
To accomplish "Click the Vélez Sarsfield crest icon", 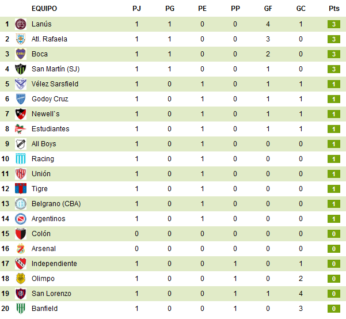I will click(21, 84).
